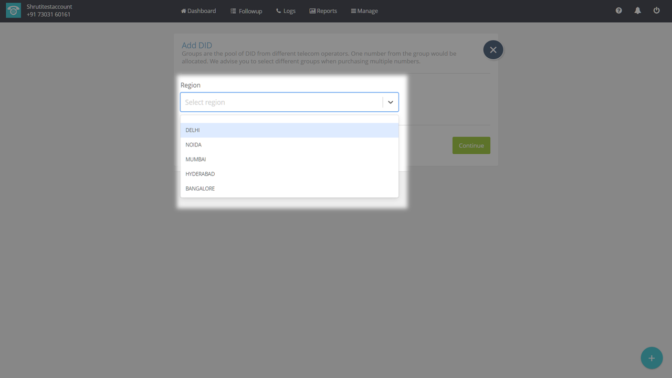Click the phone logo icon in header

click(13, 11)
